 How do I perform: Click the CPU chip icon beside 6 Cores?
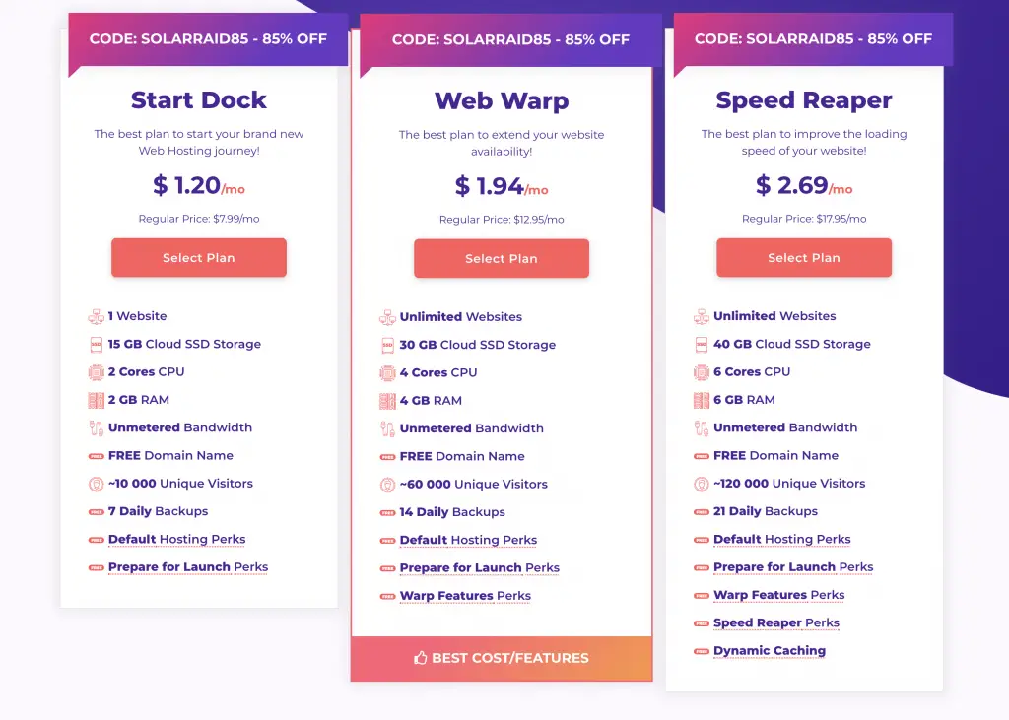pyautogui.click(x=701, y=372)
